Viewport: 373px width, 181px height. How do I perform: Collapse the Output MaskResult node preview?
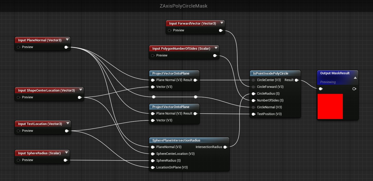[355, 78]
